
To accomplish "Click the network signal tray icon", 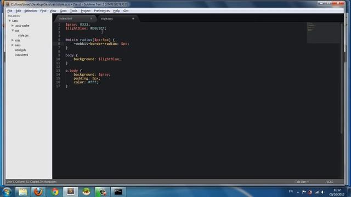I will pos(316,192).
